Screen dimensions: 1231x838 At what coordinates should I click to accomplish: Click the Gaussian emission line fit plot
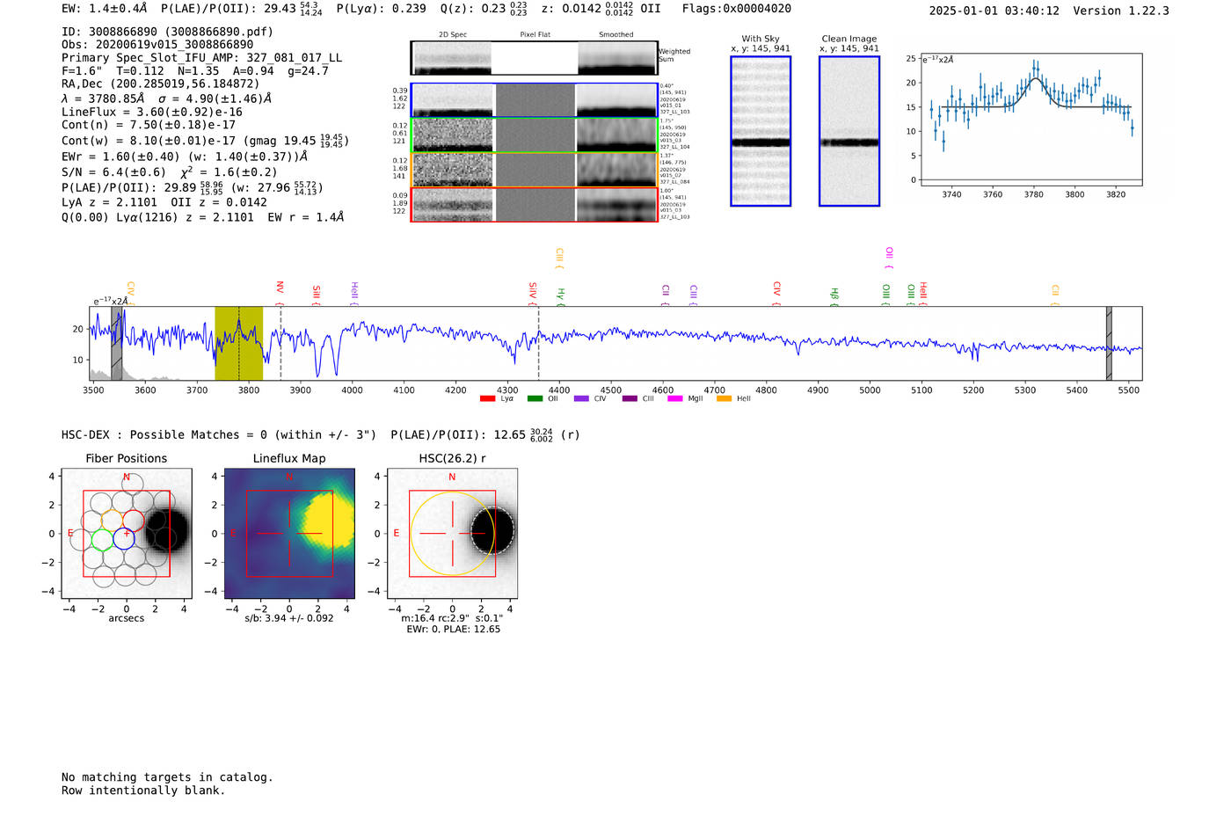pyautogui.click(x=1031, y=119)
